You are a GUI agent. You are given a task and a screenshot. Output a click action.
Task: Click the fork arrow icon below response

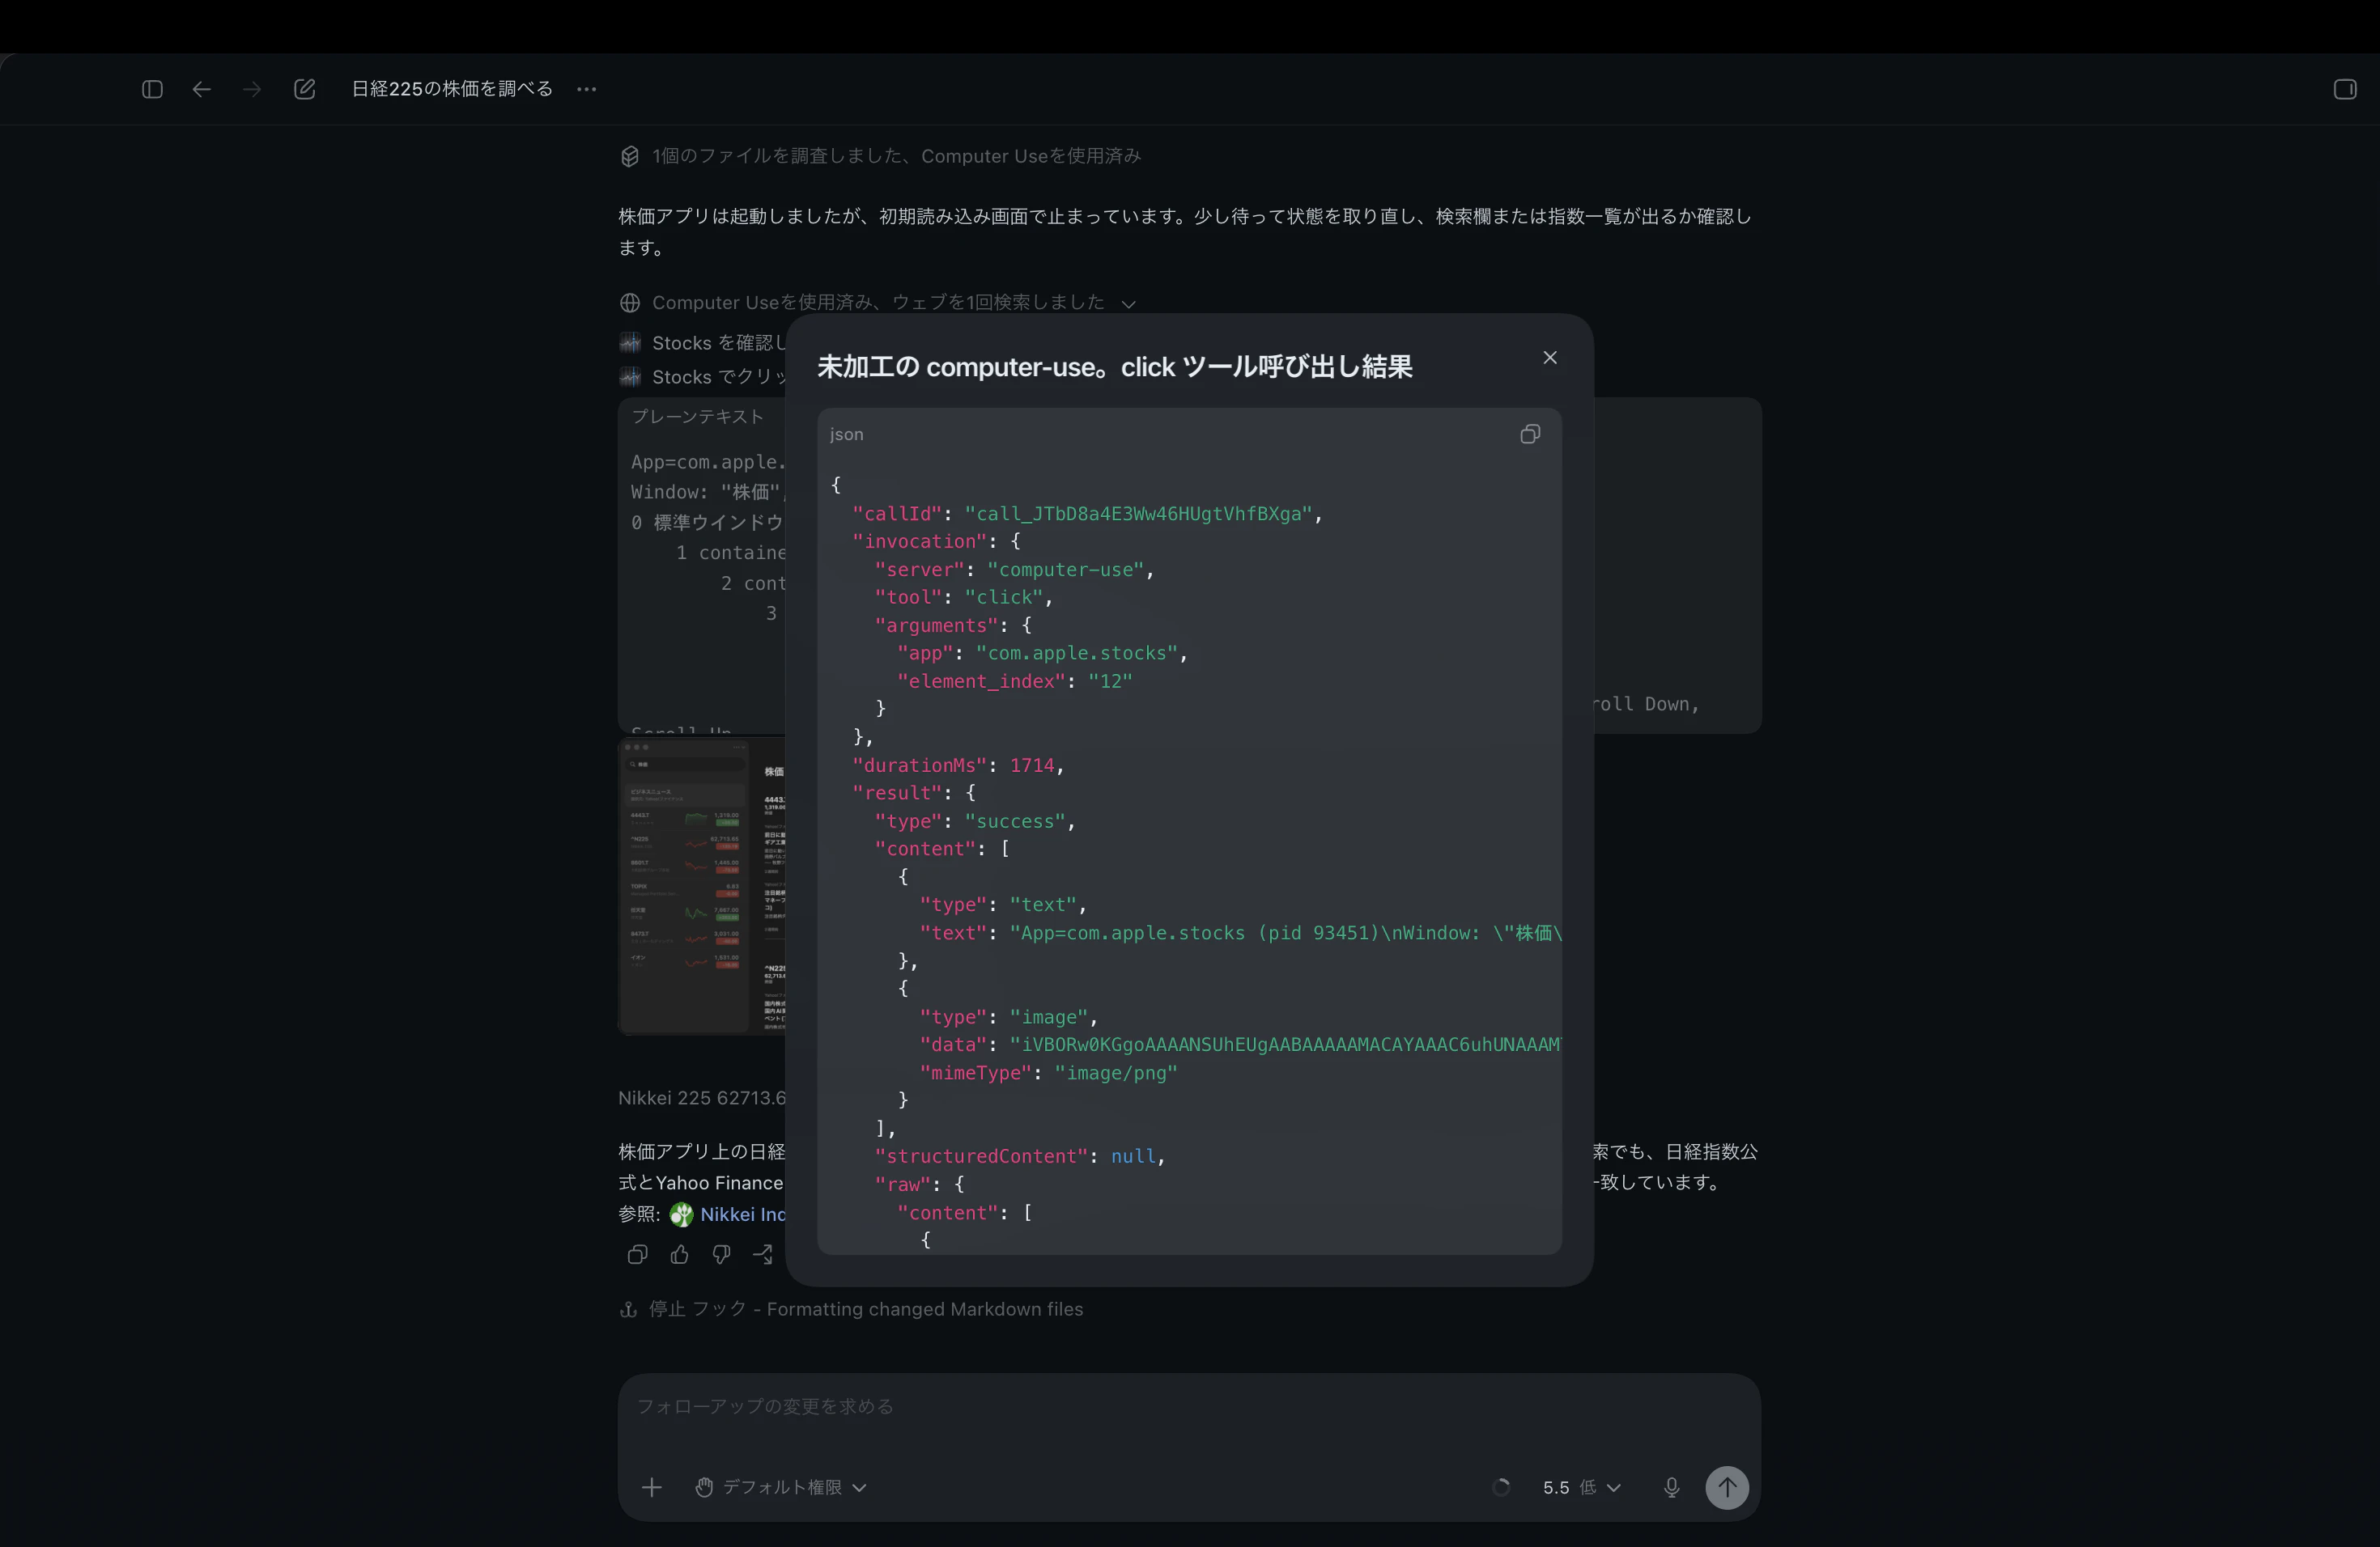click(x=763, y=1254)
